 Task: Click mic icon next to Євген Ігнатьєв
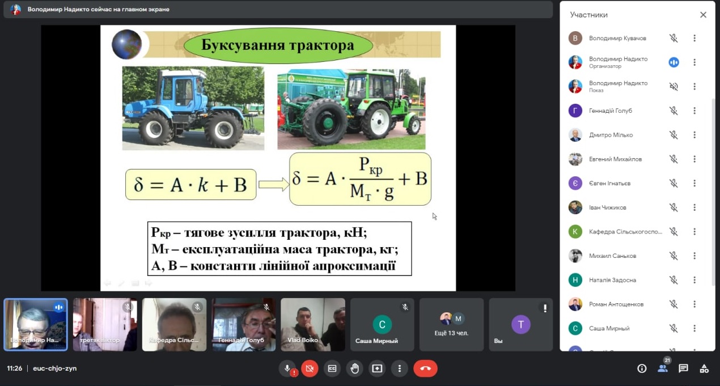click(674, 184)
